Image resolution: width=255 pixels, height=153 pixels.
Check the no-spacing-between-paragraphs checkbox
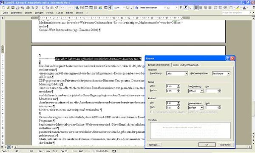pos(151,112)
